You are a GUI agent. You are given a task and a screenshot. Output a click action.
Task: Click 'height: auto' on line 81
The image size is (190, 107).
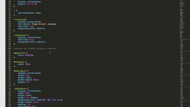click(24, 95)
